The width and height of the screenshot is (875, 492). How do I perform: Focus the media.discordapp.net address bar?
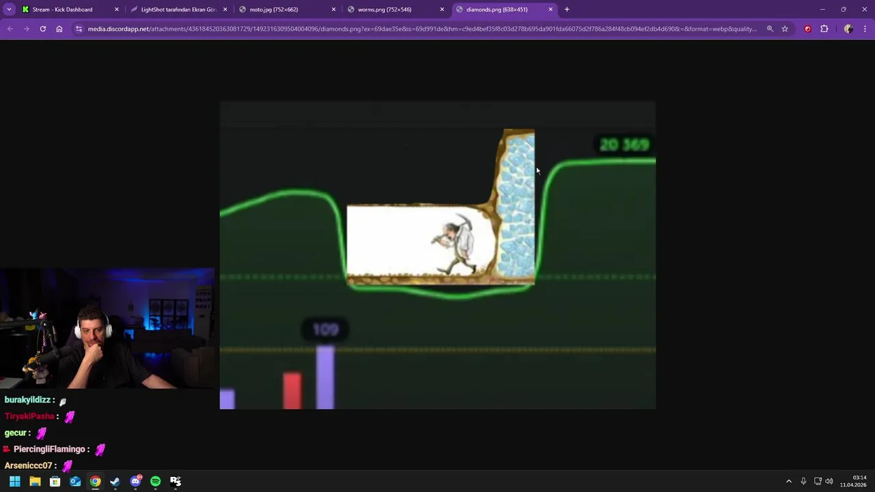pos(422,29)
